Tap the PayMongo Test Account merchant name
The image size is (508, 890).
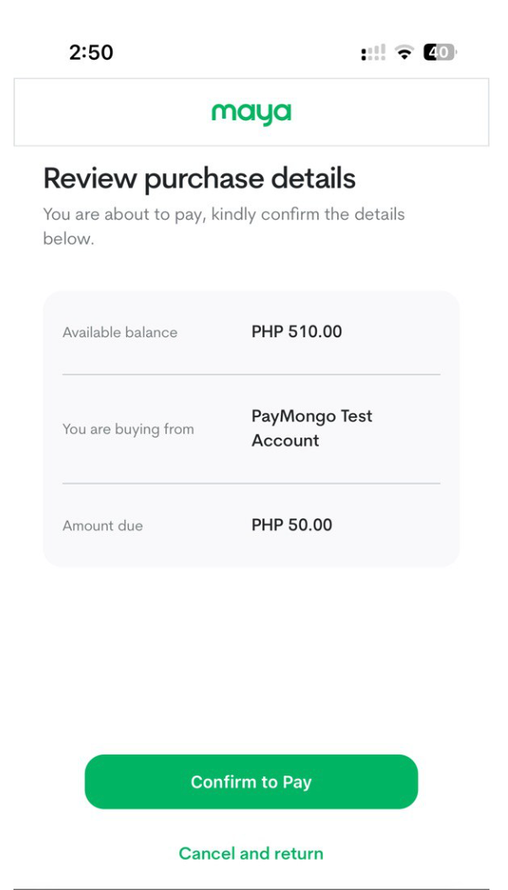pyautogui.click(x=311, y=428)
